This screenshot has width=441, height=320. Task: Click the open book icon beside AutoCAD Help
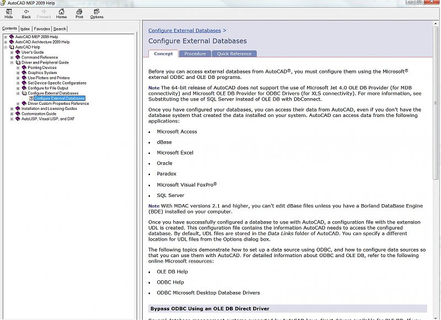click(12, 47)
